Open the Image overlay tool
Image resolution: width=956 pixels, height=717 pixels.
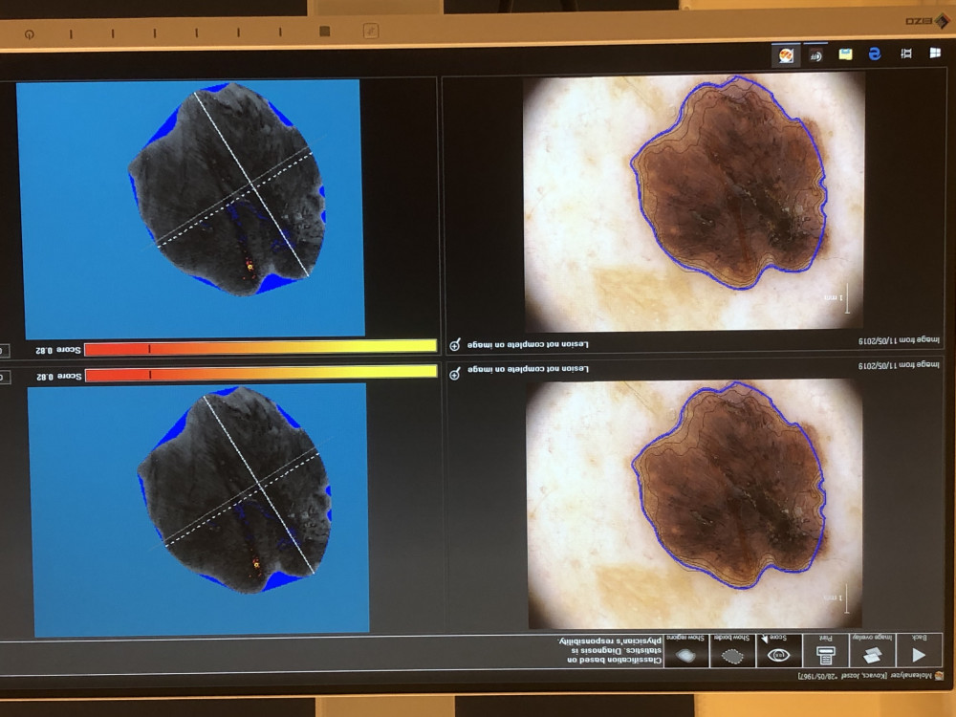(x=873, y=650)
